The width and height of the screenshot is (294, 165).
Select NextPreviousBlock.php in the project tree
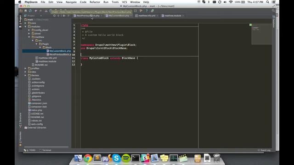[59, 55]
